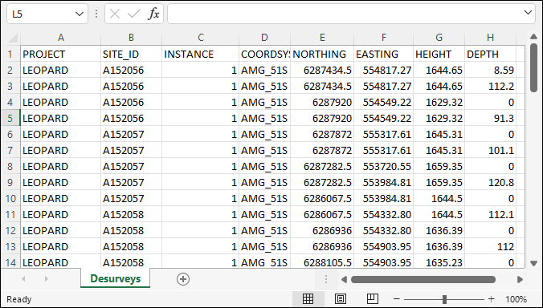
Task: Click the NORTHING header cell
Action: 322,55
